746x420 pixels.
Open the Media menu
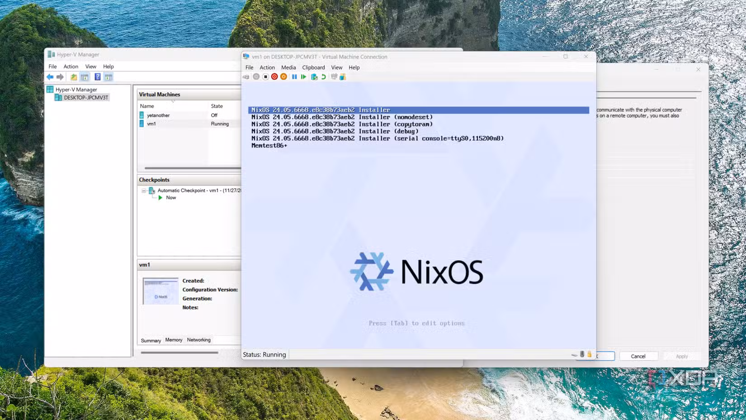click(288, 67)
